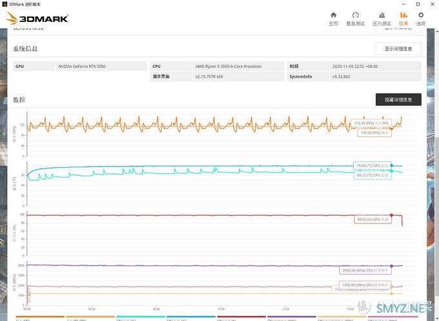Click the 99.00 (%) GPU load tooltip
439x321 pixels.
[x=373, y=220]
